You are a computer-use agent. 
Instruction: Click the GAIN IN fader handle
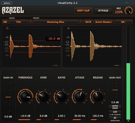click(8, 97)
